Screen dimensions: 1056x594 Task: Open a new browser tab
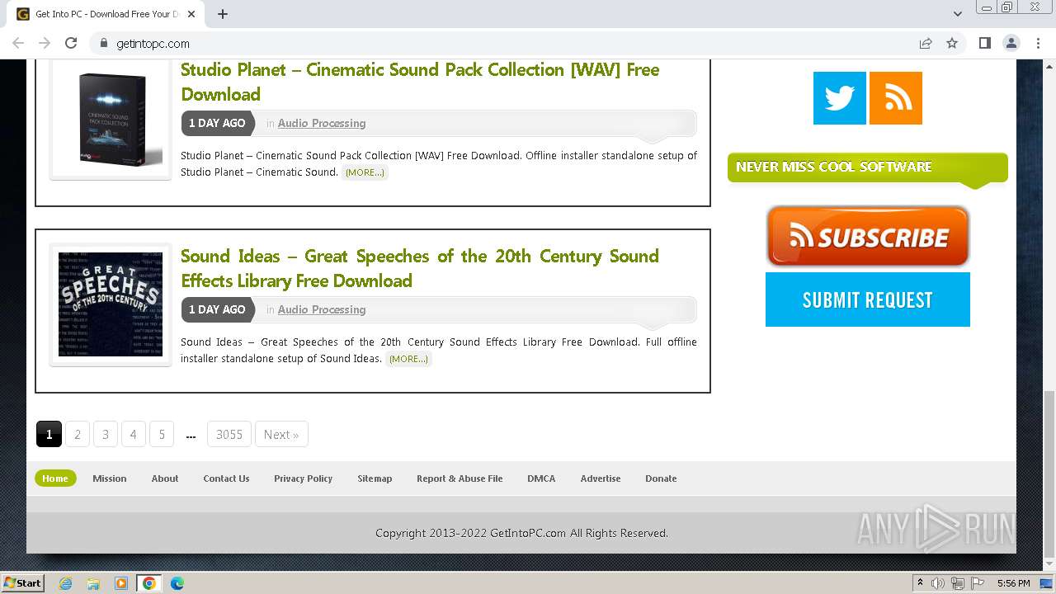[x=223, y=14]
